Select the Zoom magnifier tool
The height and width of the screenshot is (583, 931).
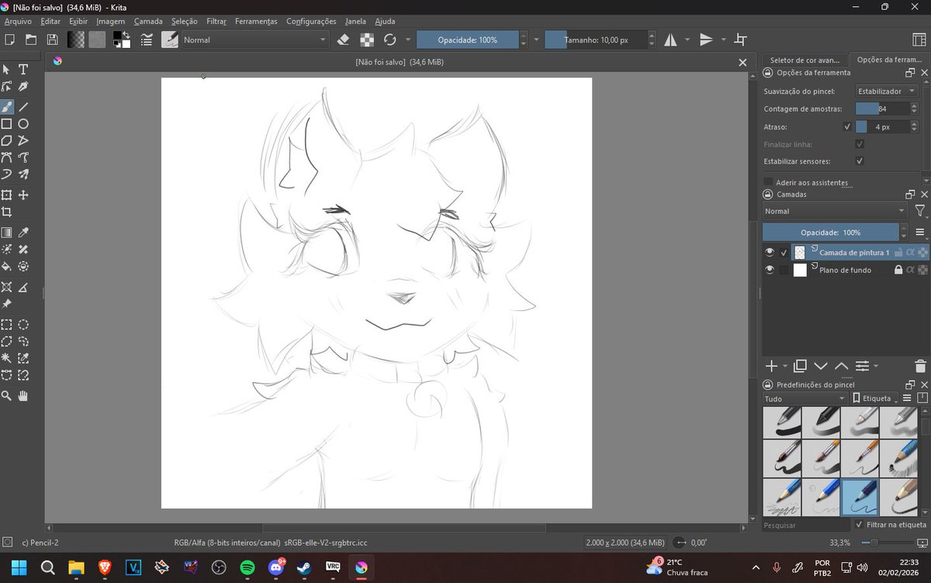6,396
